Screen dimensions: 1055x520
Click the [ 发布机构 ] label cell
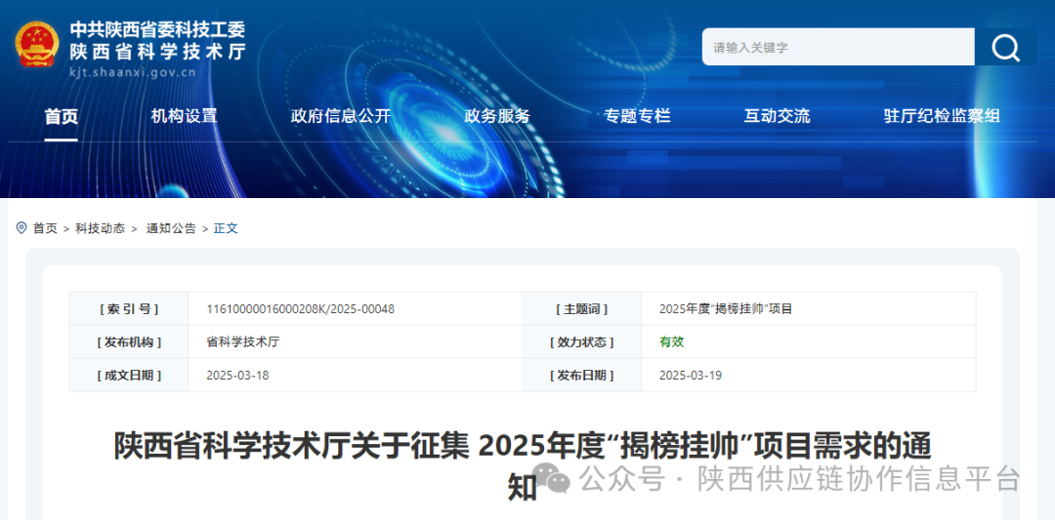(129, 342)
